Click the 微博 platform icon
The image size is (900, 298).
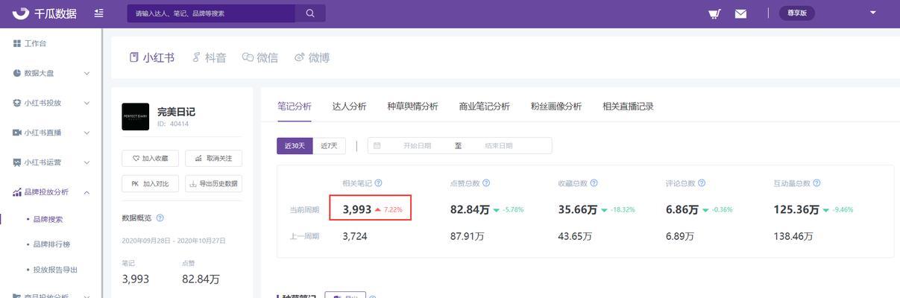[300, 57]
